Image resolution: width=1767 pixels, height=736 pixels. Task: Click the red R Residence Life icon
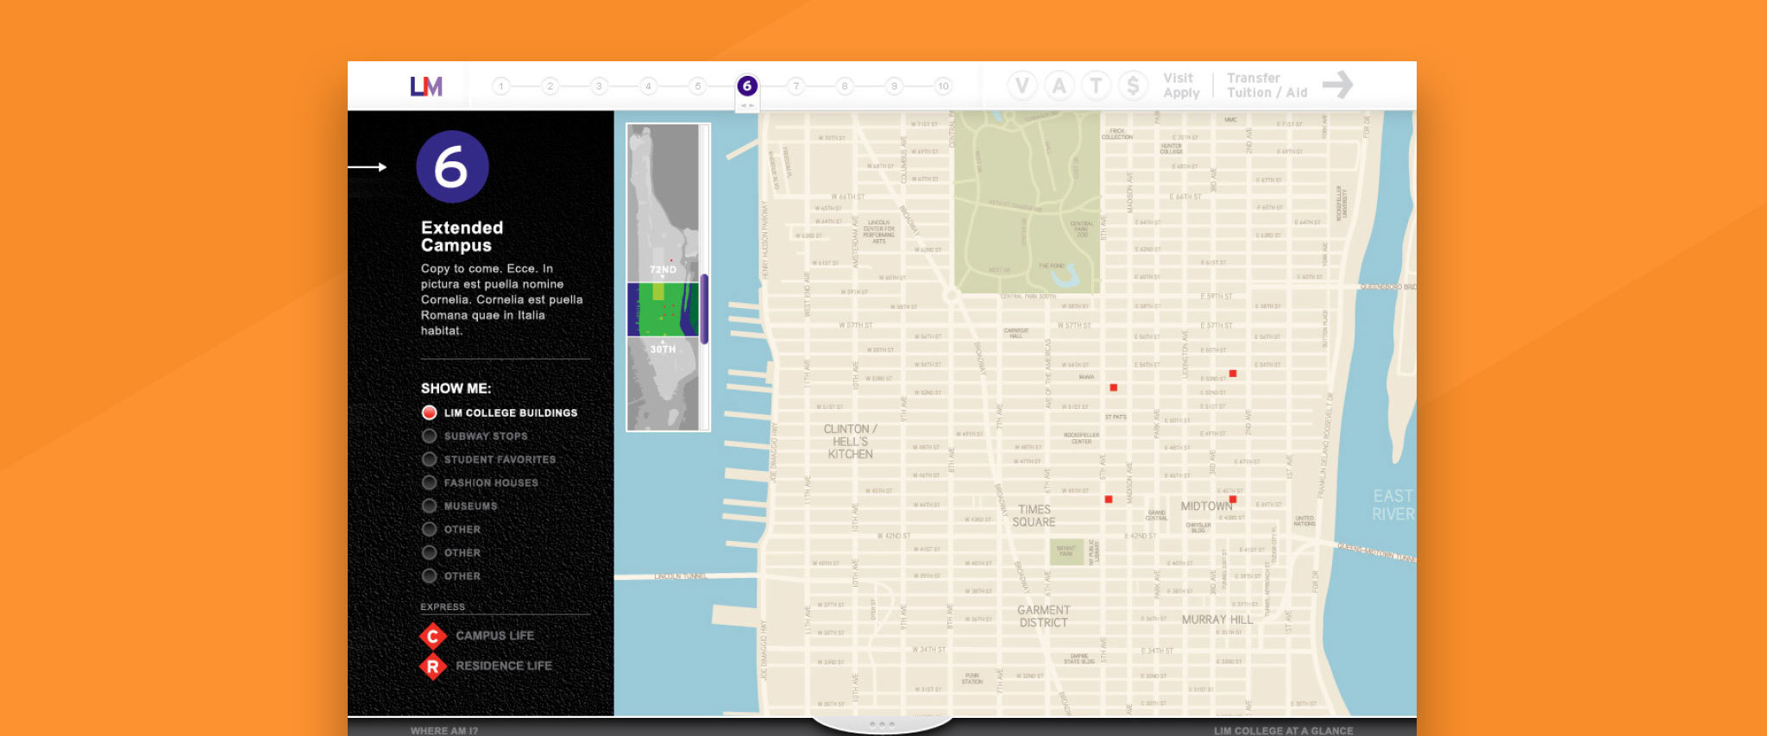click(433, 666)
